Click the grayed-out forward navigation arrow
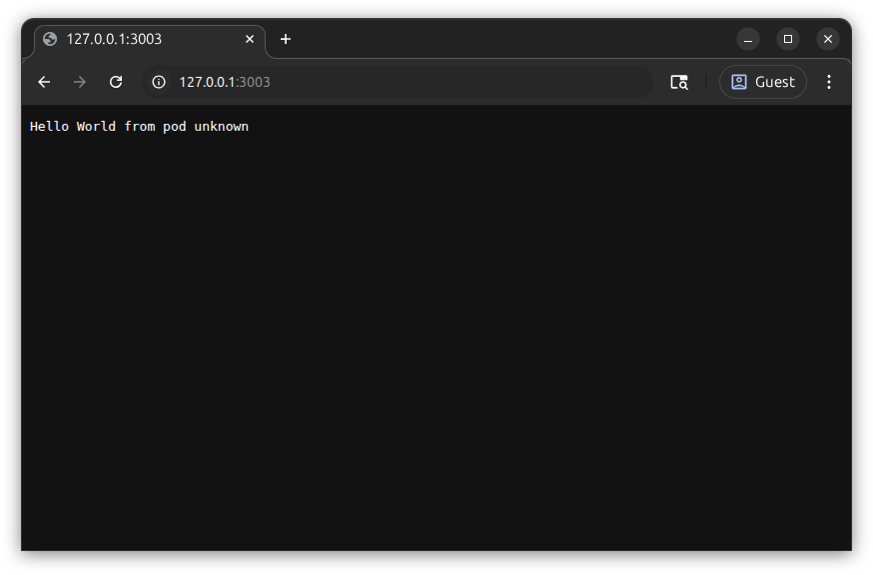873x575 pixels. coord(80,82)
